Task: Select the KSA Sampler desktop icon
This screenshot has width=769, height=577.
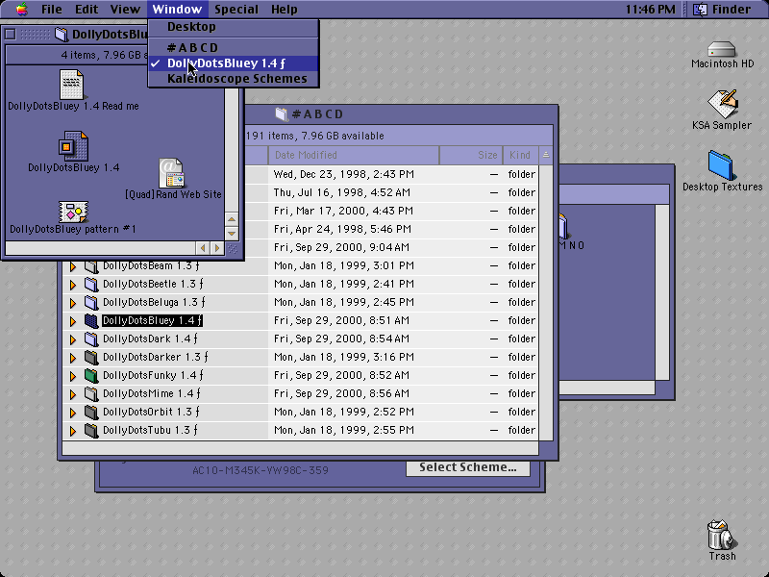Action: 723,104
